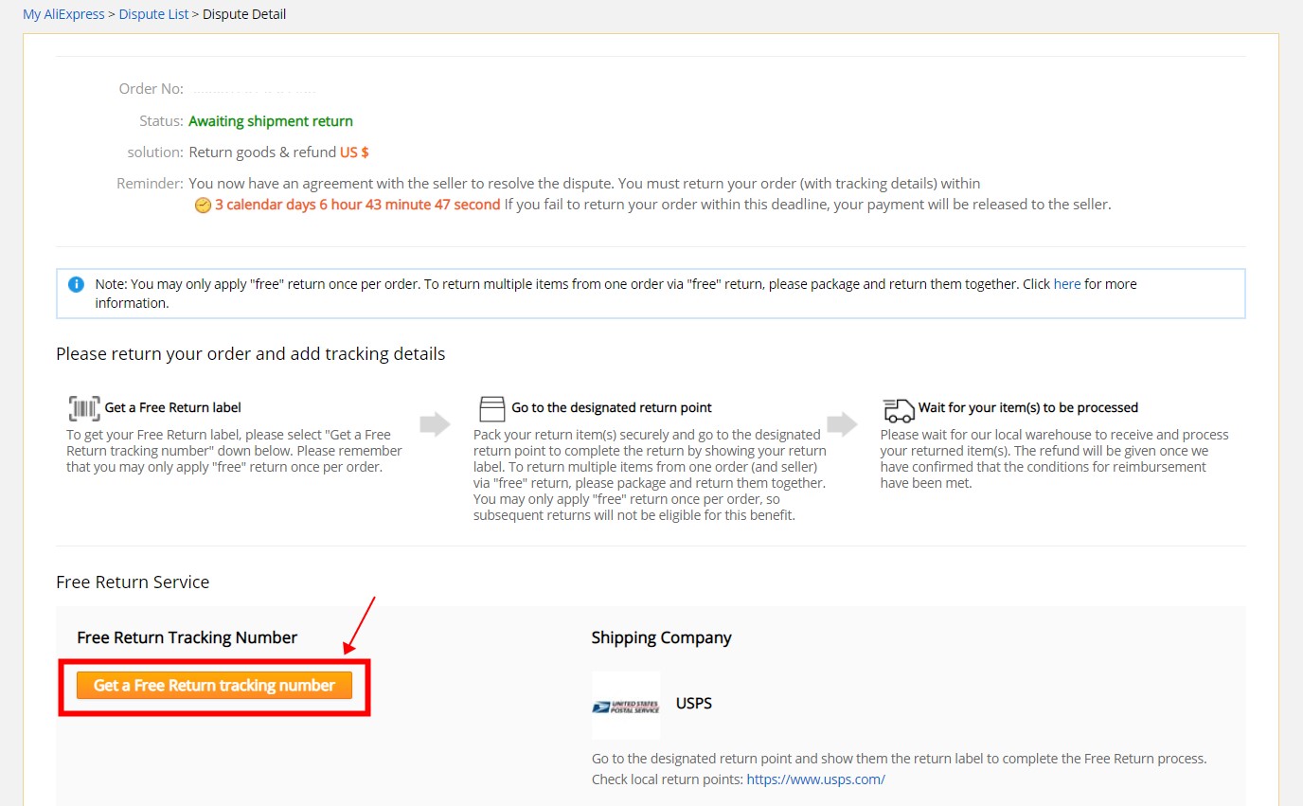Viewport: 1303px width, 806px height.
Task: Click the barcode Free Return label icon
Action: pyautogui.click(x=83, y=408)
